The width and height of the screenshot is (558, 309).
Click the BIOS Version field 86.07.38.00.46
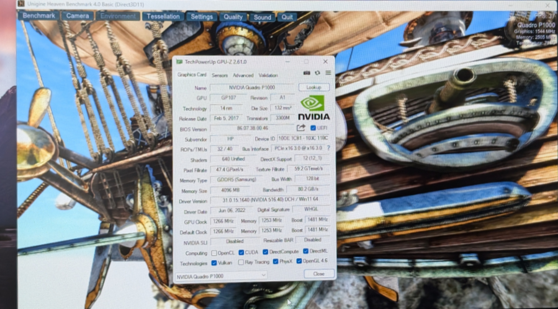pos(252,128)
